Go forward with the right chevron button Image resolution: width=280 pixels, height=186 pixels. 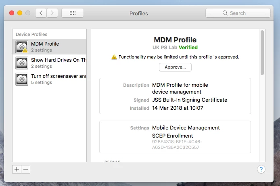click(x=52, y=13)
